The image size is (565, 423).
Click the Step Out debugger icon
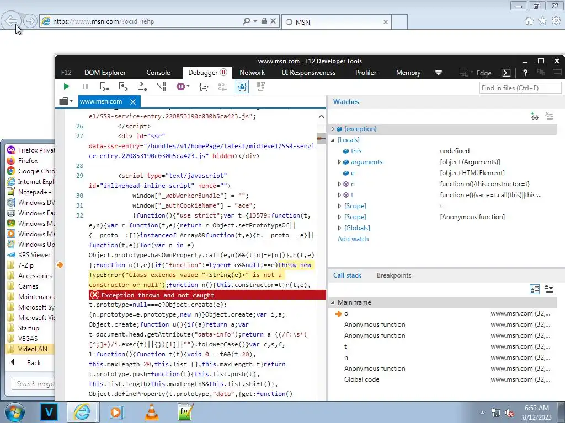pos(142,86)
